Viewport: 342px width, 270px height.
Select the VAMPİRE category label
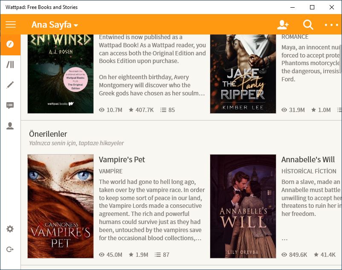(110, 171)
